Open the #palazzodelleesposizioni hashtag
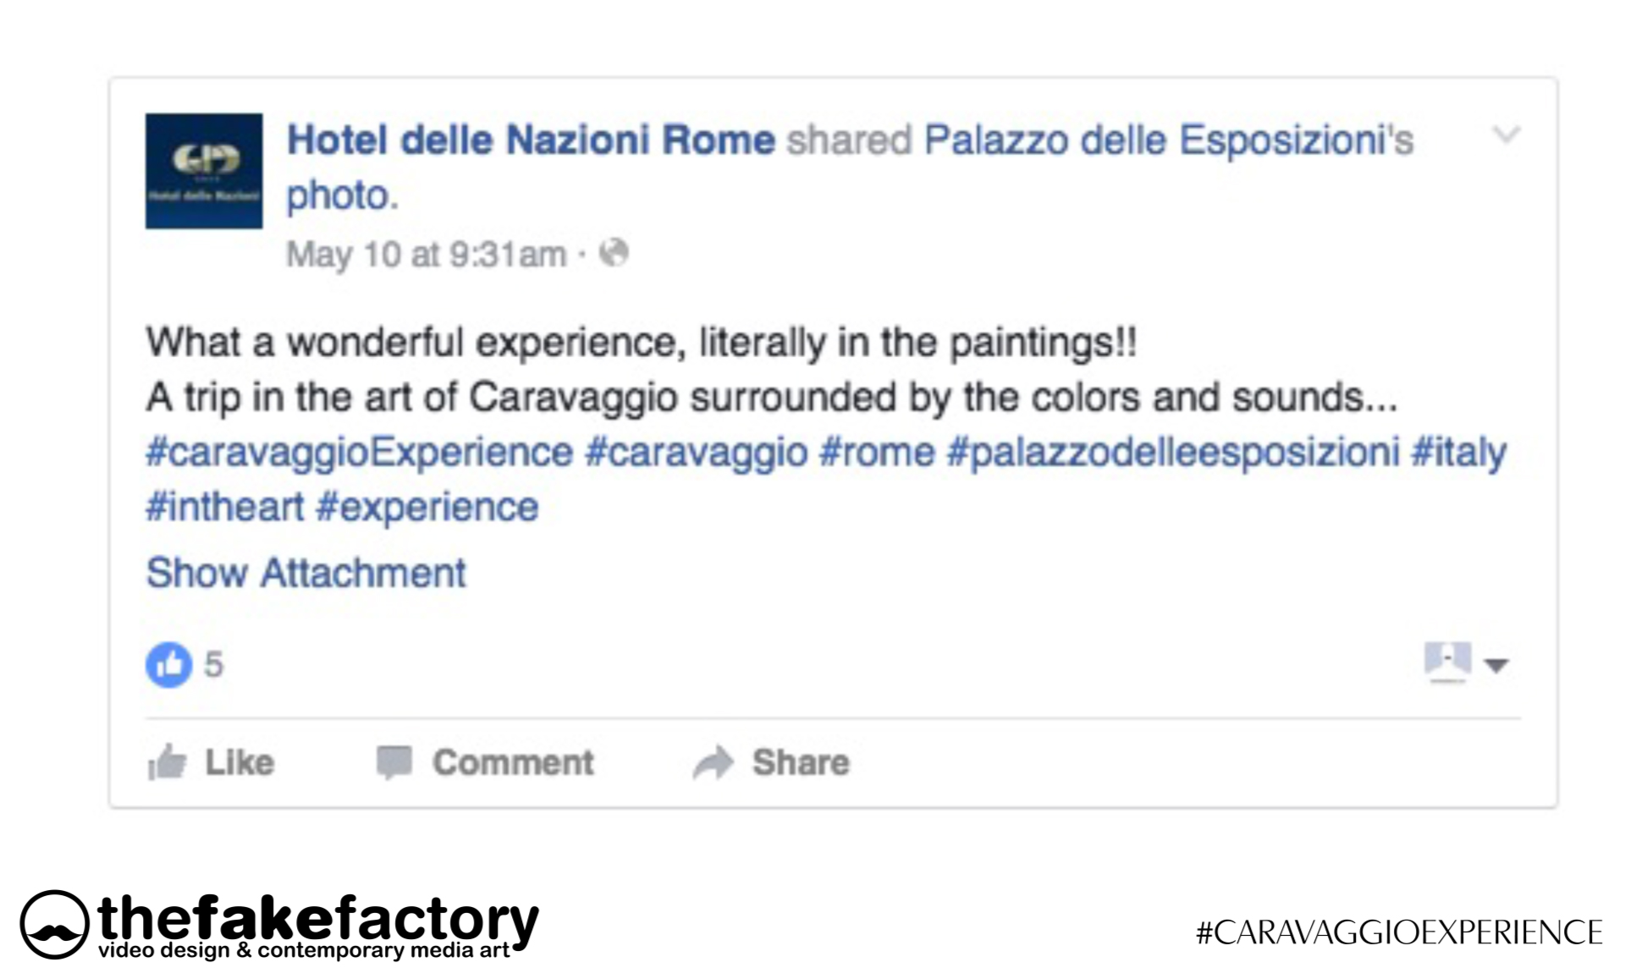The height and width of the screenshot is (973, 1625). (1172, 453)
